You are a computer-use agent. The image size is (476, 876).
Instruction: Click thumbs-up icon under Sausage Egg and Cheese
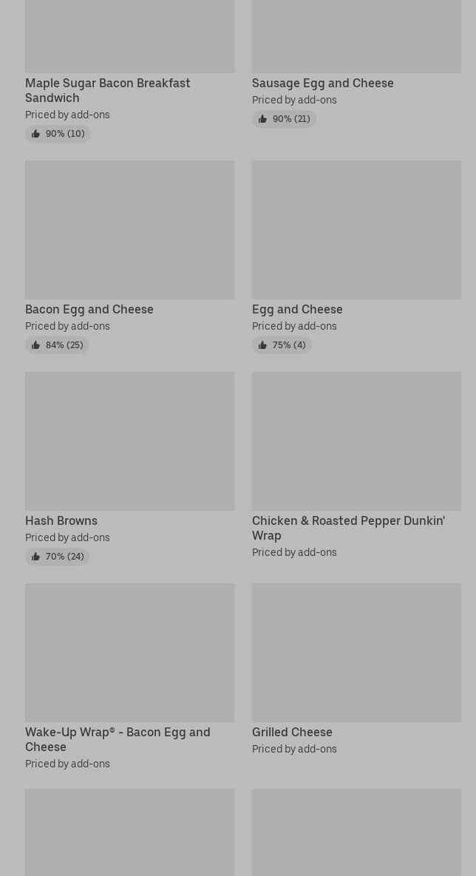click(x=262, y=119)
